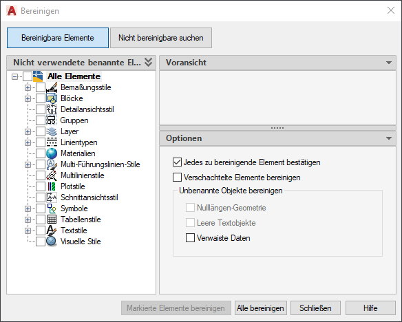Expand the Symbole tree node
Image resolution: width=402 pixels, height=322 pixels.
(28, 208)
